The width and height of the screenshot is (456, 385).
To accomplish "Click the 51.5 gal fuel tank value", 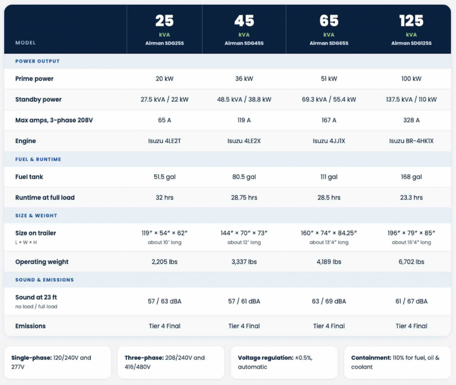I will click(x=165, y=177).
